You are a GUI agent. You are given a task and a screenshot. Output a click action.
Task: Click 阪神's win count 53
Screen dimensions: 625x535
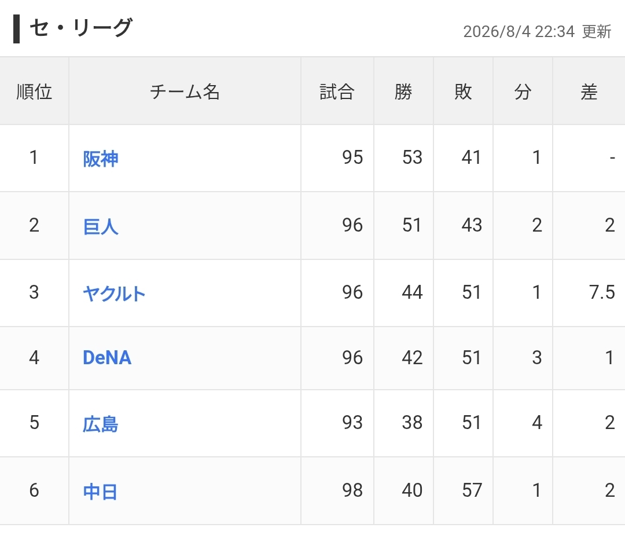pos(412,157)
